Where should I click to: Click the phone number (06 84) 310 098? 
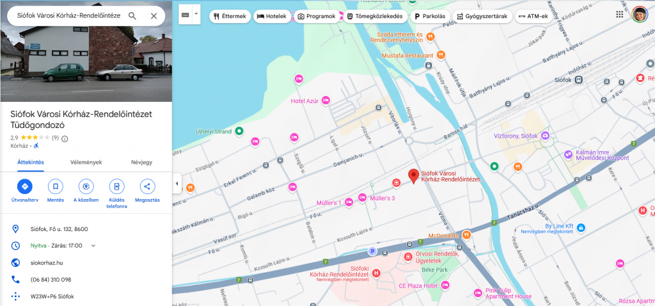[51, 280]
